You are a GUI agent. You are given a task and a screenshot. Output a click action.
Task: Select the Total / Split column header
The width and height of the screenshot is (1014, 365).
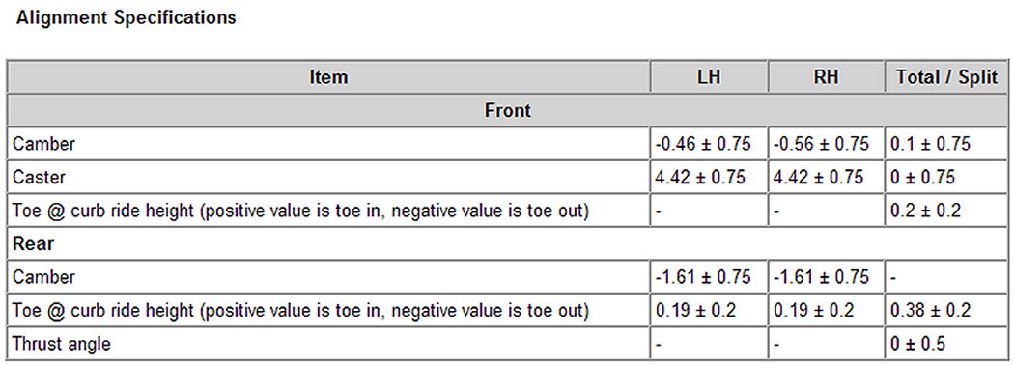946,77
